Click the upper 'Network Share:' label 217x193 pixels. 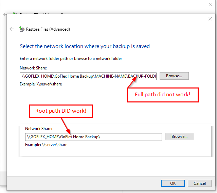[x=33, y=68]
